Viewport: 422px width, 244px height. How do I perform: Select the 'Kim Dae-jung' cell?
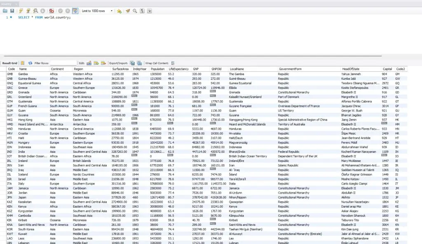coord(350,229)
